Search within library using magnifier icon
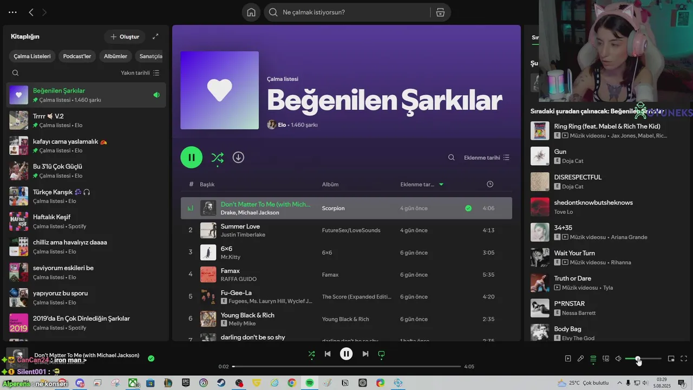This screenshot has height=390, width=693. click(15, 73)
